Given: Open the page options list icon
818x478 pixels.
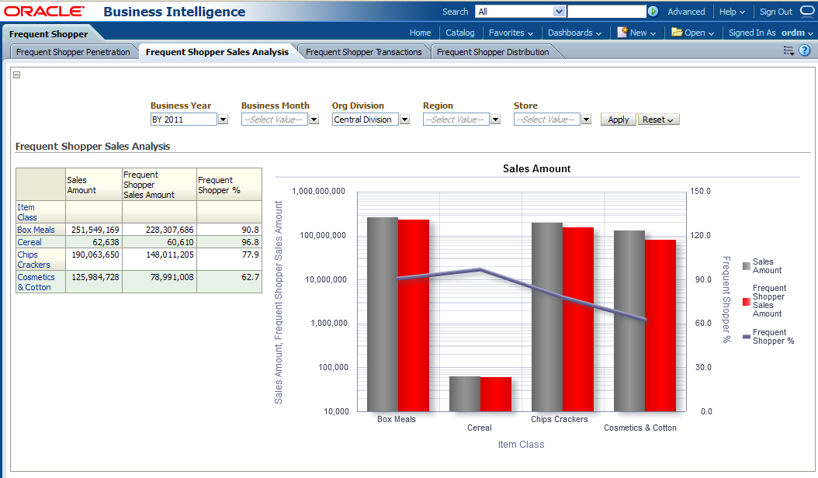Looking at the screenshot, I should (x=789, y=50).
